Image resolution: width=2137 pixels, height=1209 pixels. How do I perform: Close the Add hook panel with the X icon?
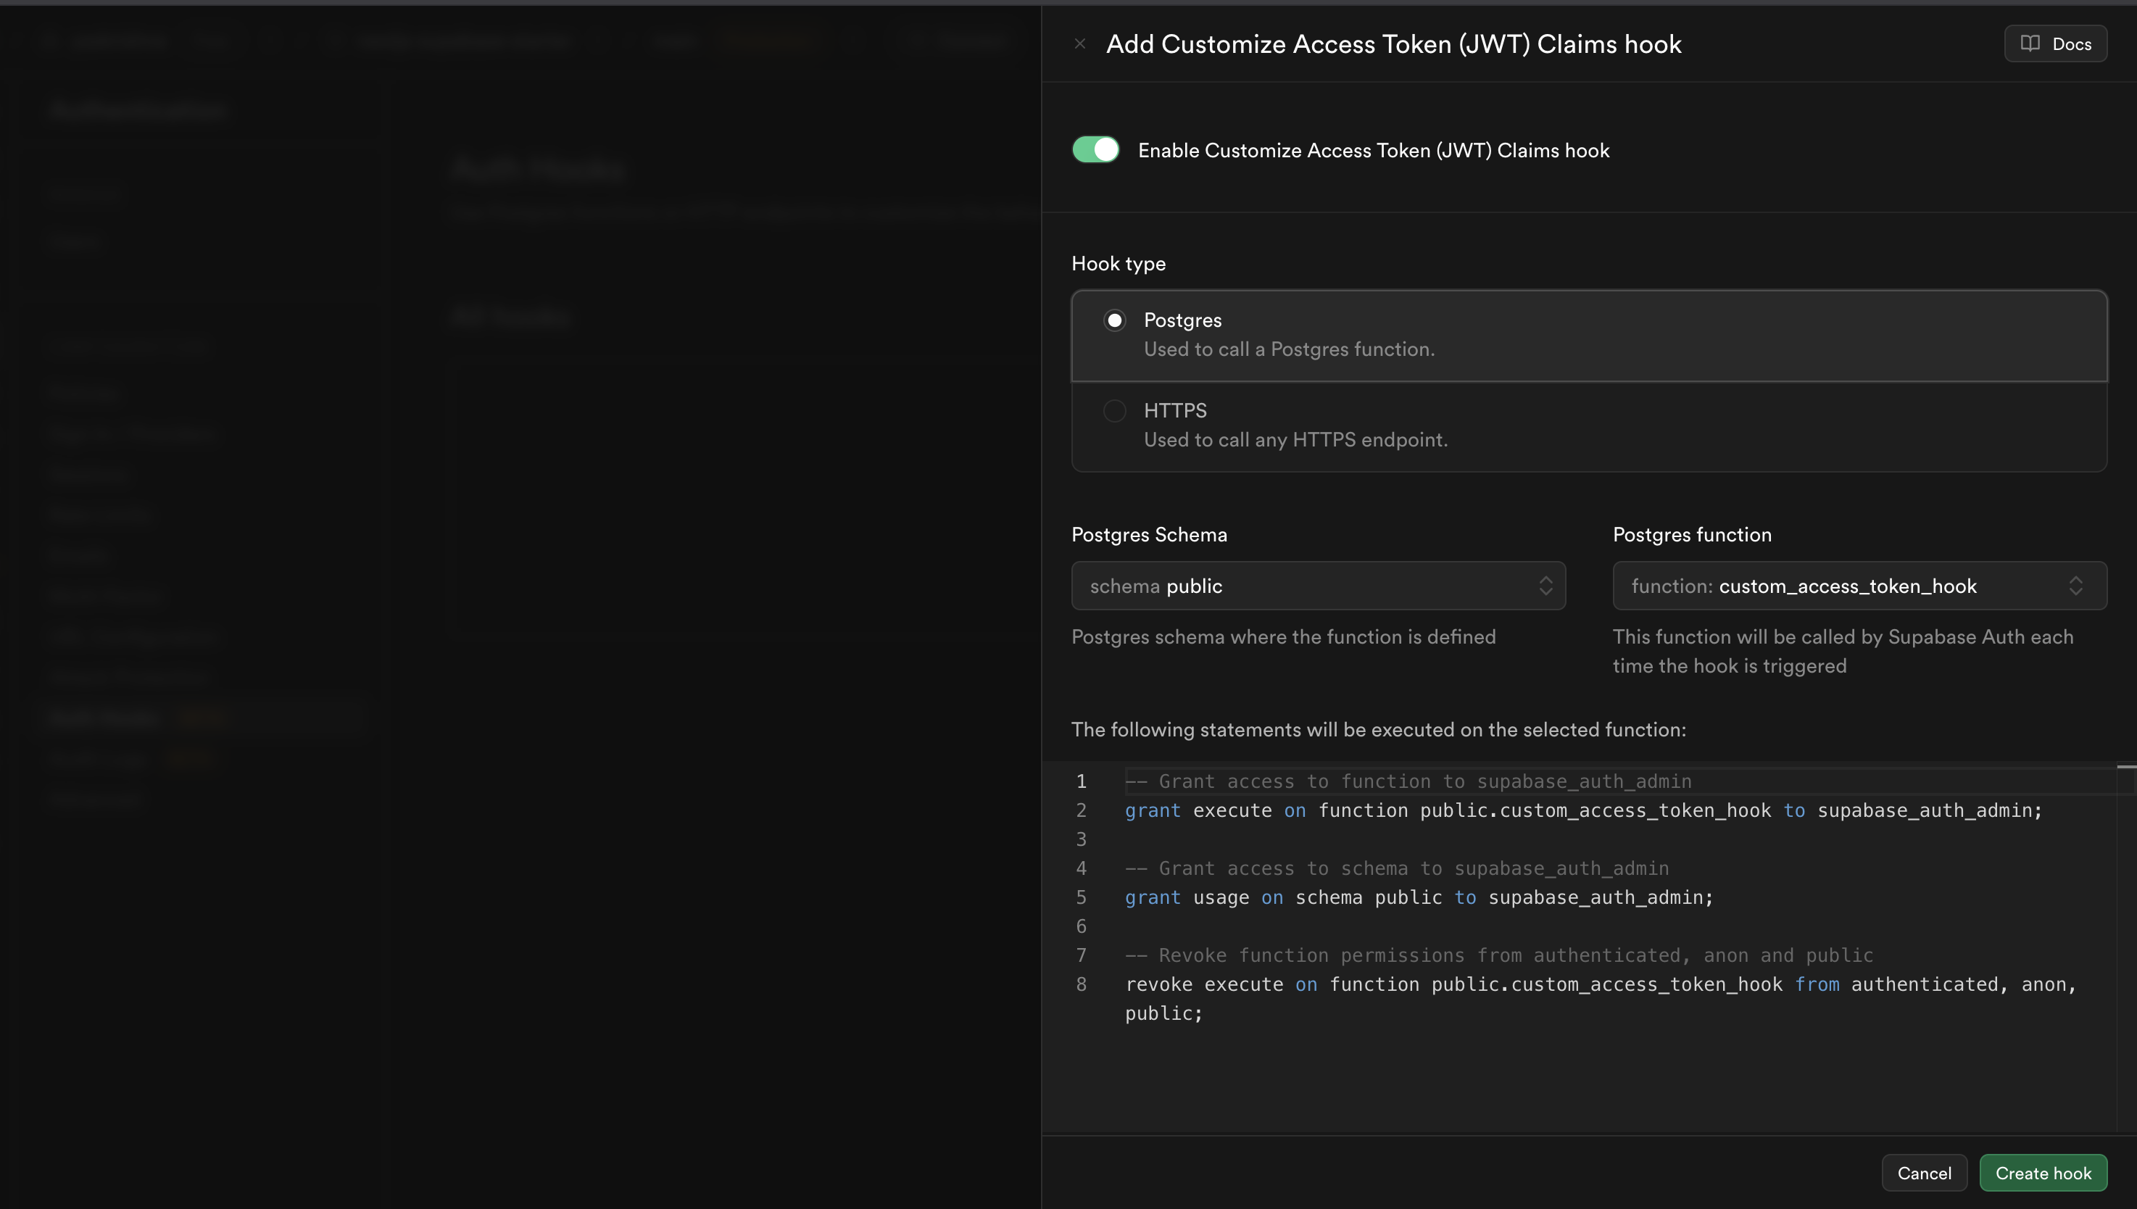(1080, 43)
